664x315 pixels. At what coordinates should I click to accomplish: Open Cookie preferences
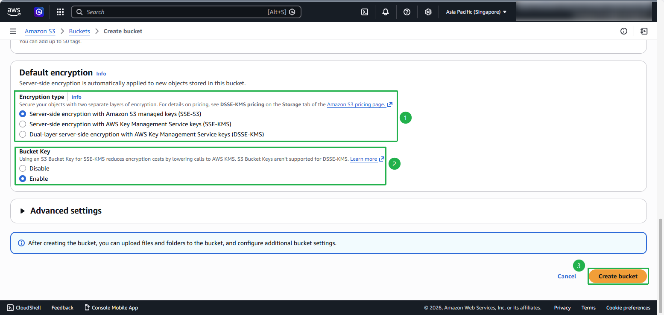[628, 307]
